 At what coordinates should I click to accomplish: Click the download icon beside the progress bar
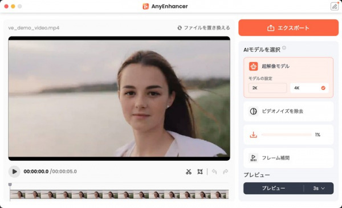(x=253, y=134)
